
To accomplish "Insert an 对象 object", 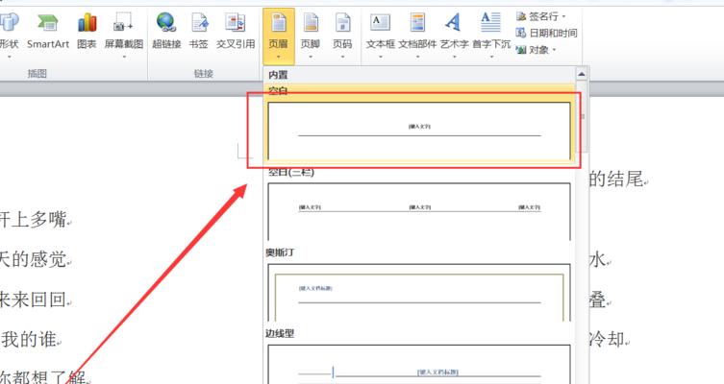I will coord(536,50).
